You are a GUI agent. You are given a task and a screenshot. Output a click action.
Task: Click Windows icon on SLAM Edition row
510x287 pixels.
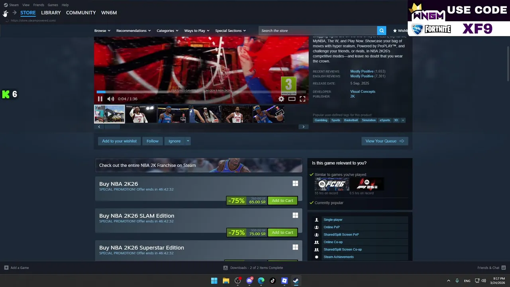[295, 215]
